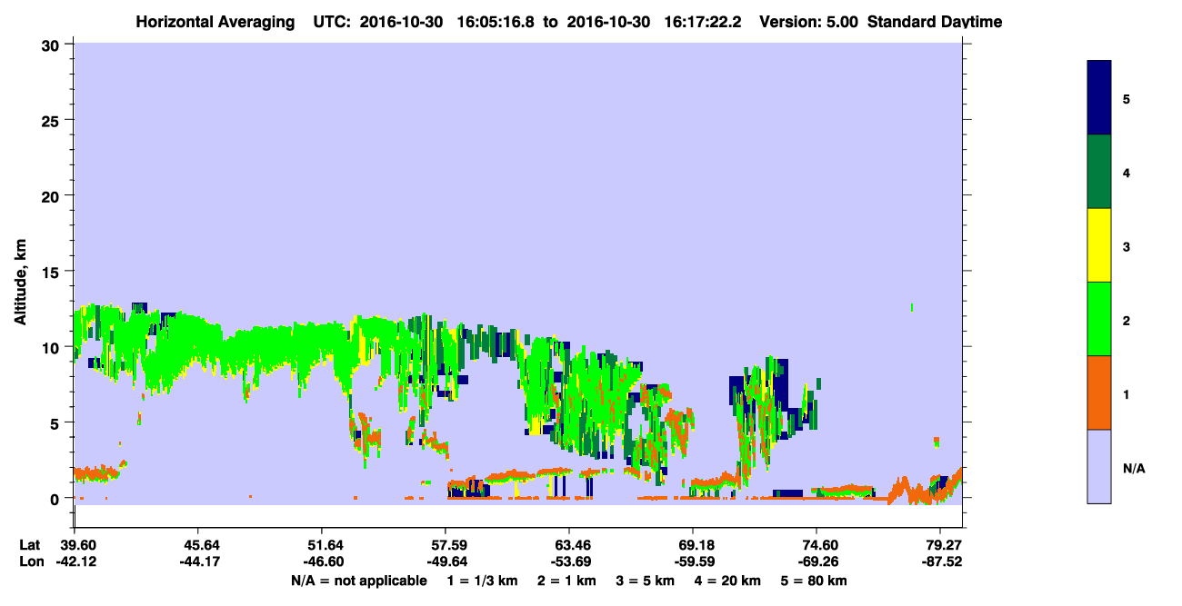Click the yellow color bar segment
Viewport: 1182px width, 606px height.
(x=1099, y=245)
